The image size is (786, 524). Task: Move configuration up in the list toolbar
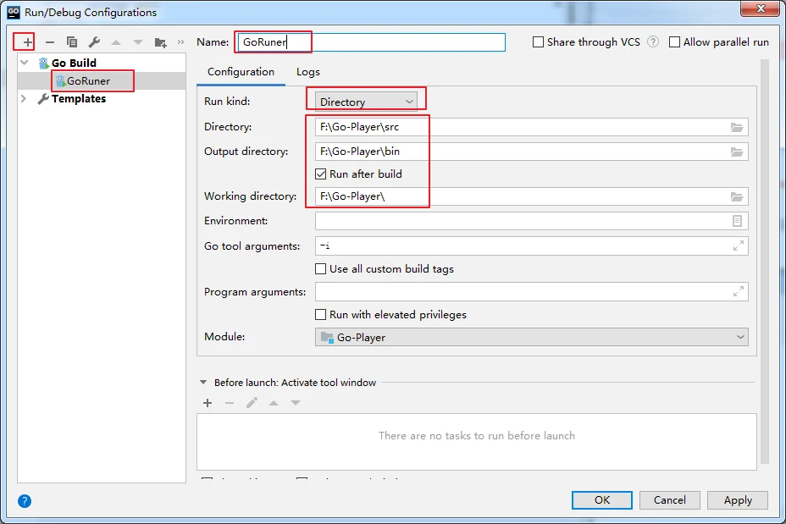point(116,42)
